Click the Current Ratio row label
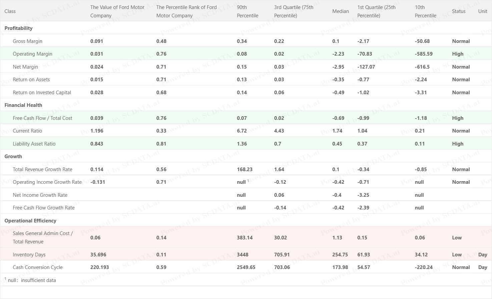Screen dimensions: 492x299 (x=27, y=131)
